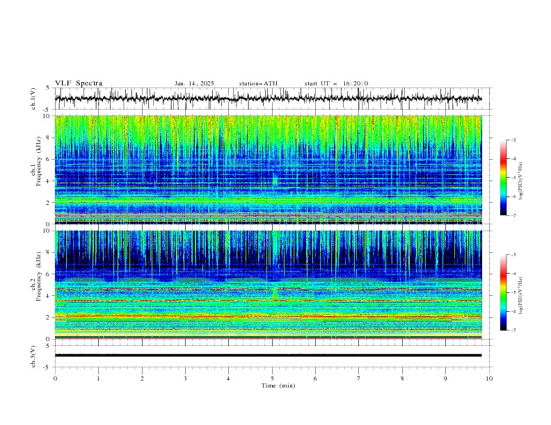This screenshot has height=425, width=551.
Task: Click the "VLF Spectra" plot title
Action: click(x=79, y=83)
